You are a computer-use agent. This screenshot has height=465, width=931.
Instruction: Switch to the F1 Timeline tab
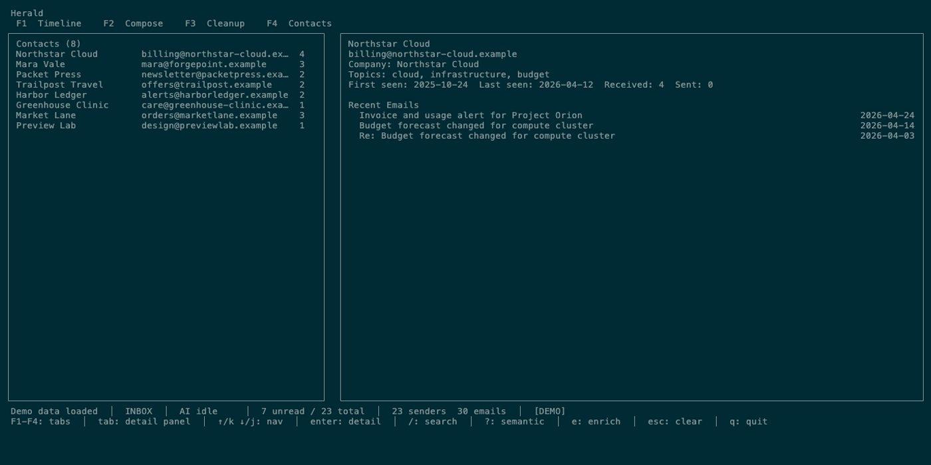[49, 23]
